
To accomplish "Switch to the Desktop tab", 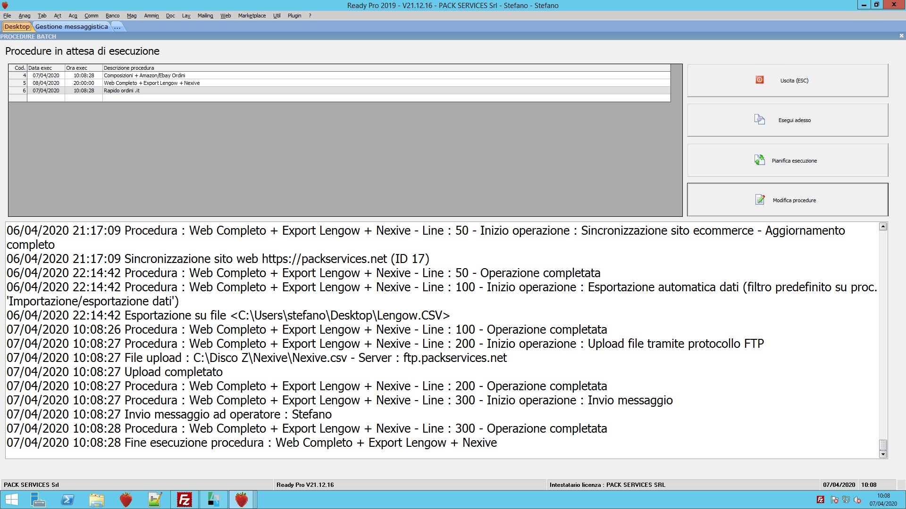I will click(x=17, y=26).
